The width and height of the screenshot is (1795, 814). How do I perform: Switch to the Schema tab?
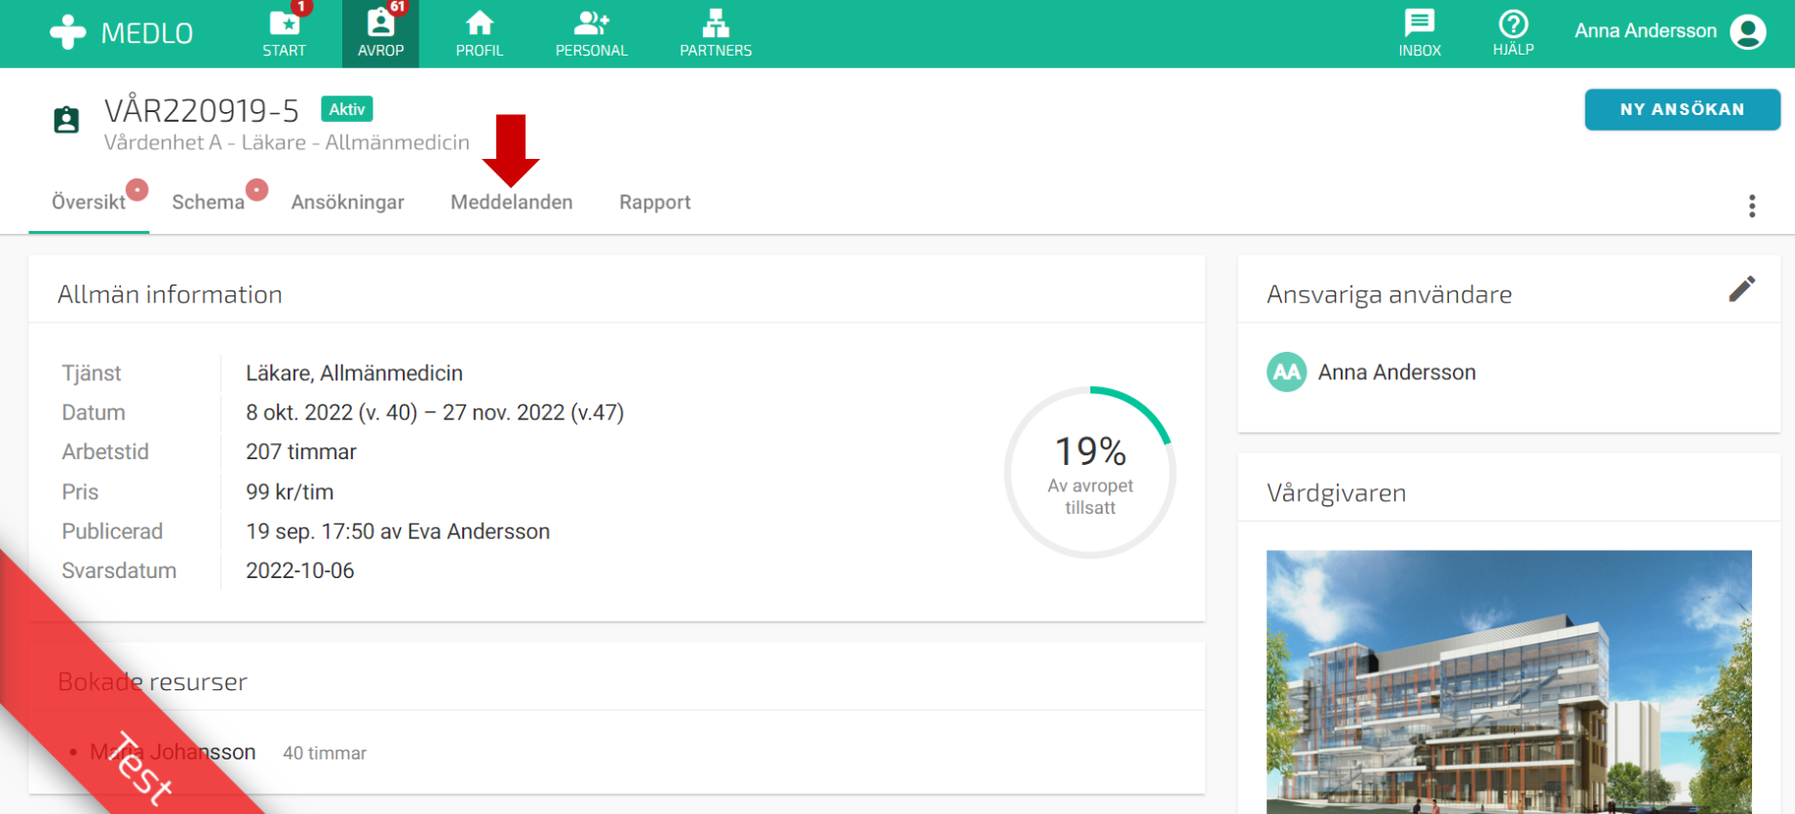pyautogui.click(x=208, y=202)
